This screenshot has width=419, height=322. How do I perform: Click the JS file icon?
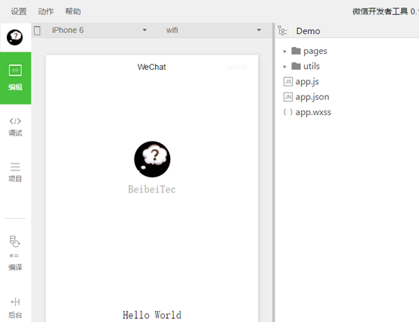288,81
